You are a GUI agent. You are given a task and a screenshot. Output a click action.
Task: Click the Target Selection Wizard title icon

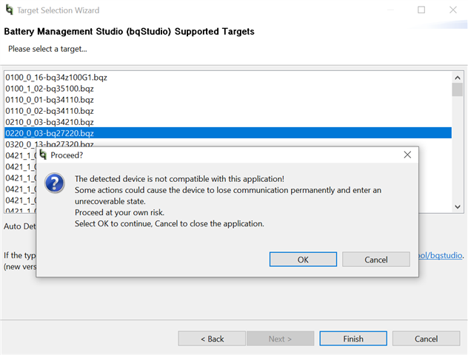coord(7,10)
